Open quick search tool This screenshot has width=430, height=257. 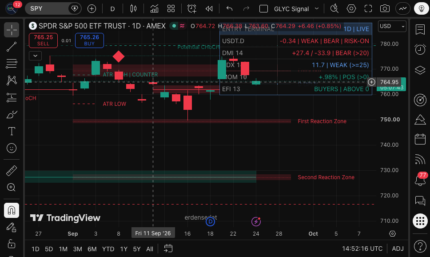(x=334, y=9)
